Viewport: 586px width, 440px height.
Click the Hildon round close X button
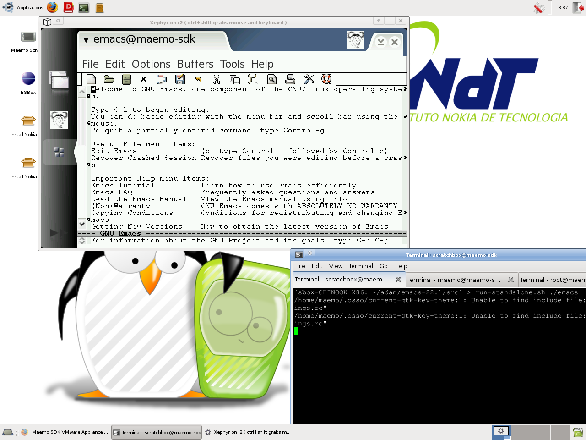395,42
